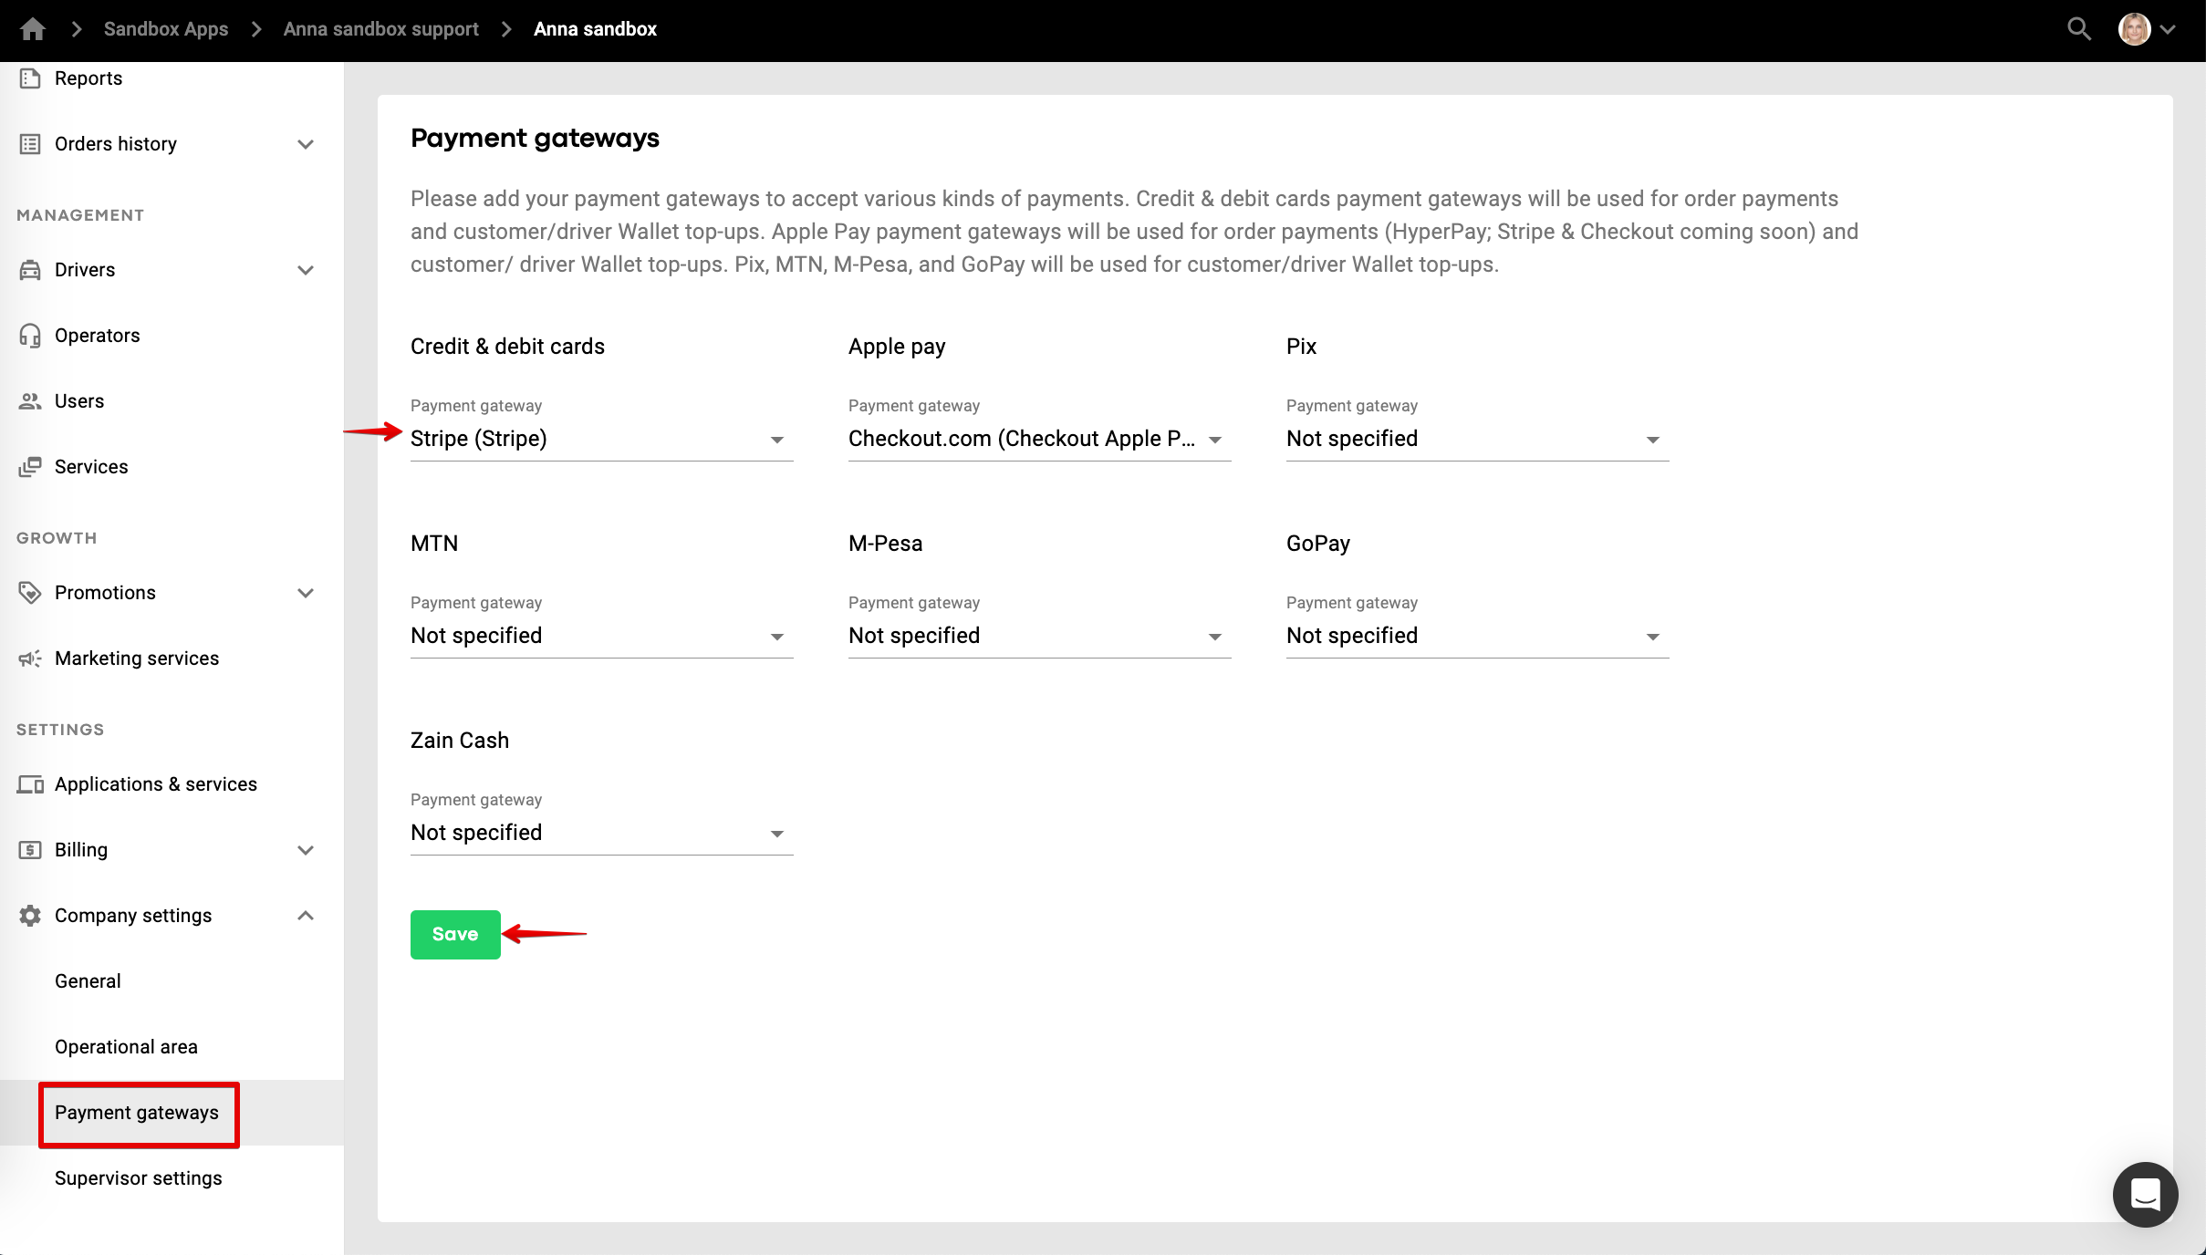Open the Pix payment gateway dropdown
Screen dimensions: 2206x1255
tap(1477, 440)
